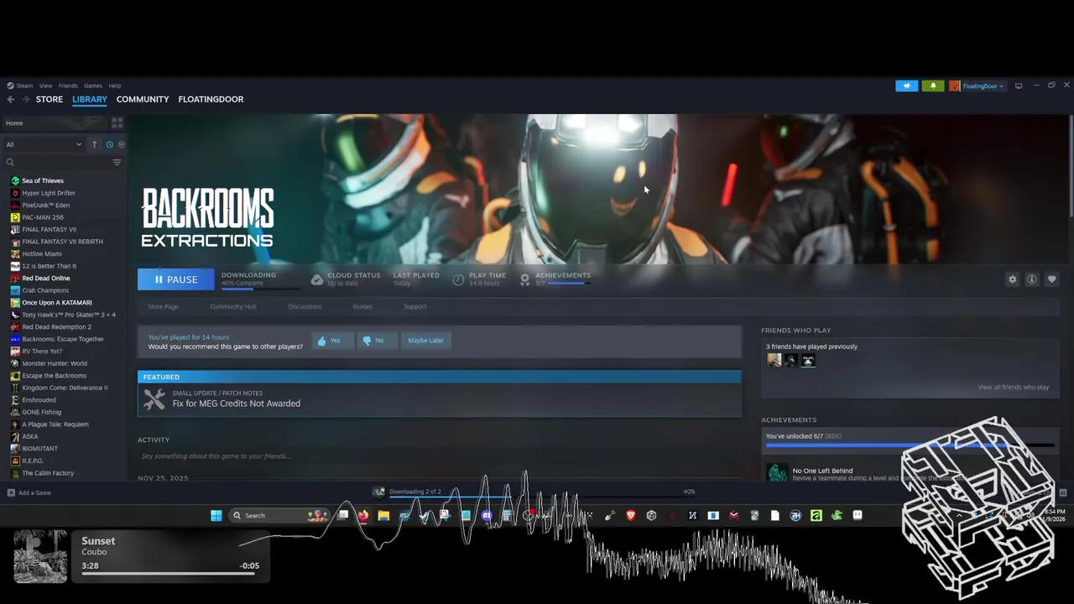The image size is (1074, 604).
Task: Toggle the ready-to-play filter icon
Action: point(121,144)
